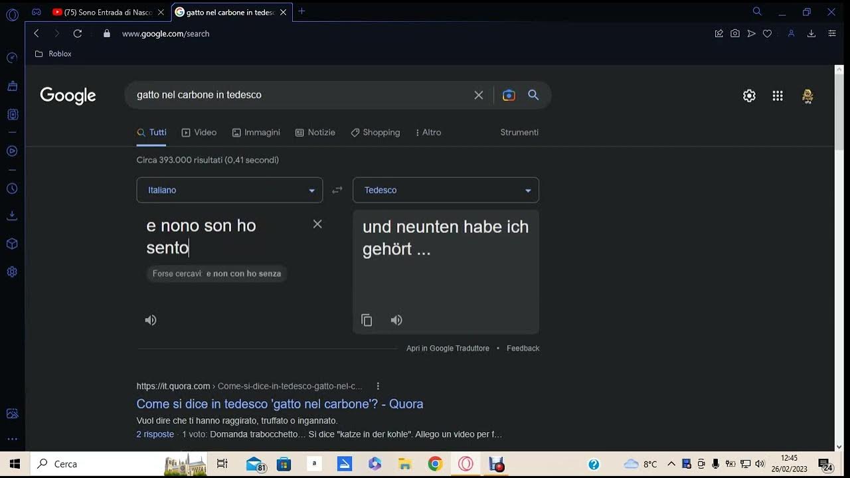
Task: Open the tab search magnifier in title bar
Action: (757, 11)
